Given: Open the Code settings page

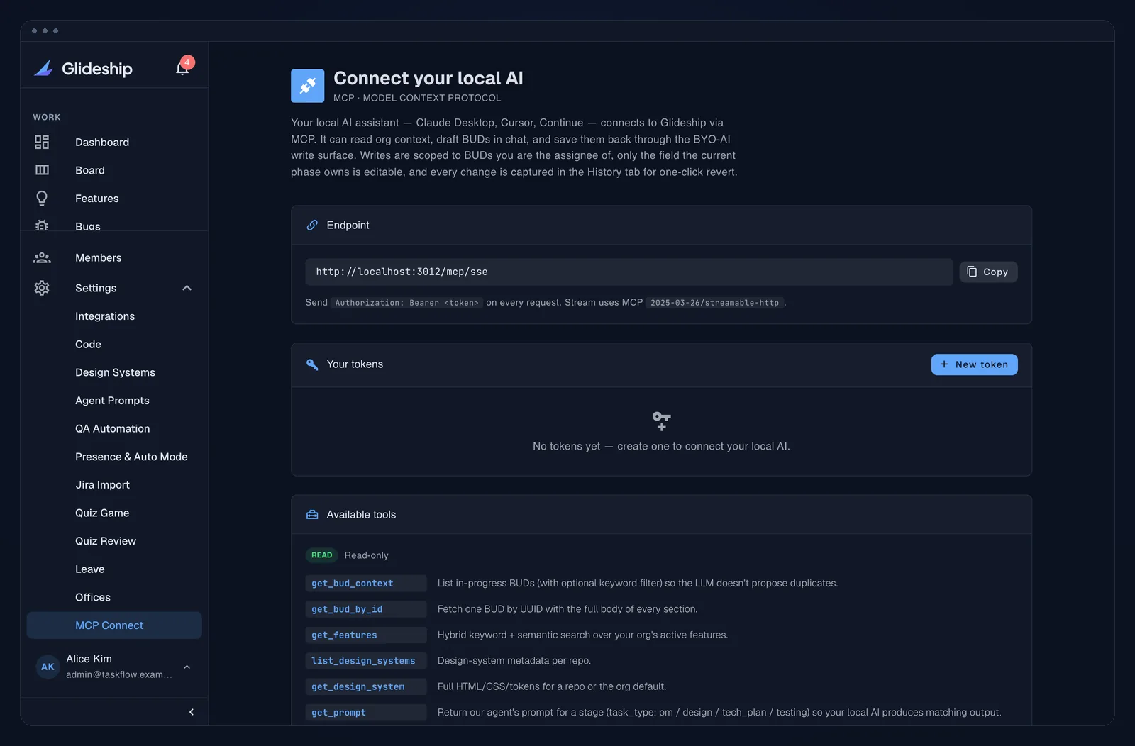Looking at the screenshot, I should [x=88, y=344].
